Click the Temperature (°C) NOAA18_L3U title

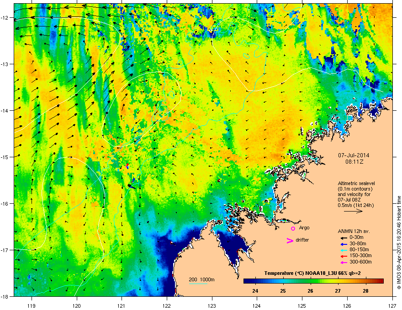click(312, 274)
